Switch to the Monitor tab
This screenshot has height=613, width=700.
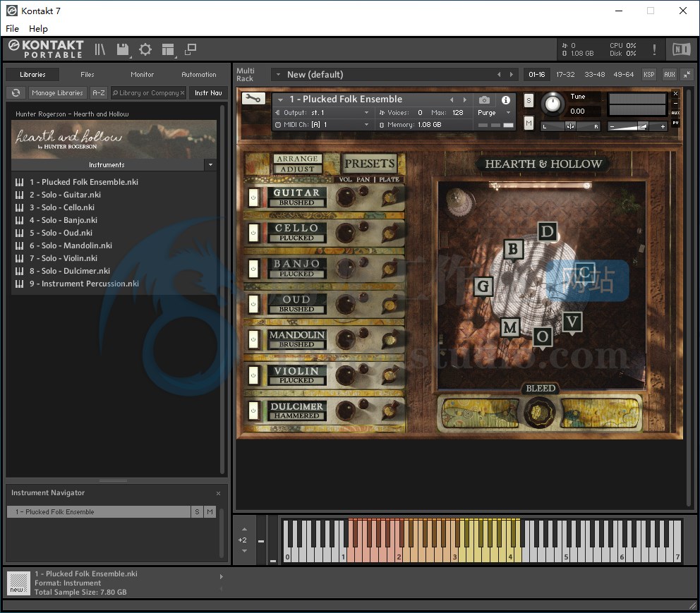coord(143,75)
